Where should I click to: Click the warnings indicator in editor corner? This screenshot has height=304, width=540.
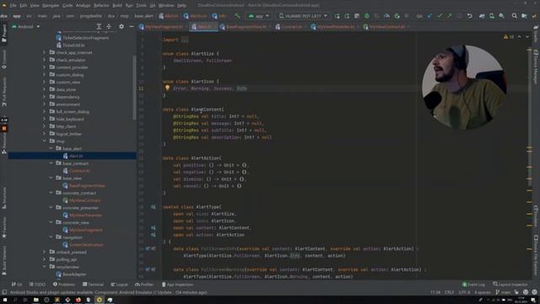pyautogui.click(x=508, y=37)
